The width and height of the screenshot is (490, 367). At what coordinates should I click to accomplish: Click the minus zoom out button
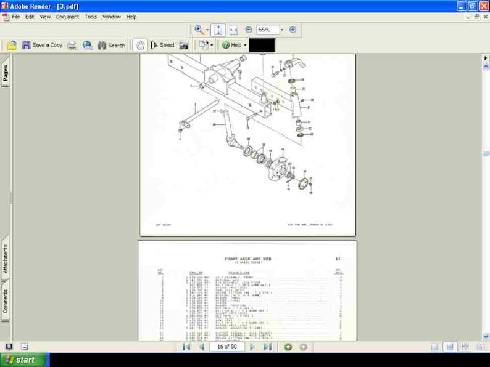[x=249, y=30]
